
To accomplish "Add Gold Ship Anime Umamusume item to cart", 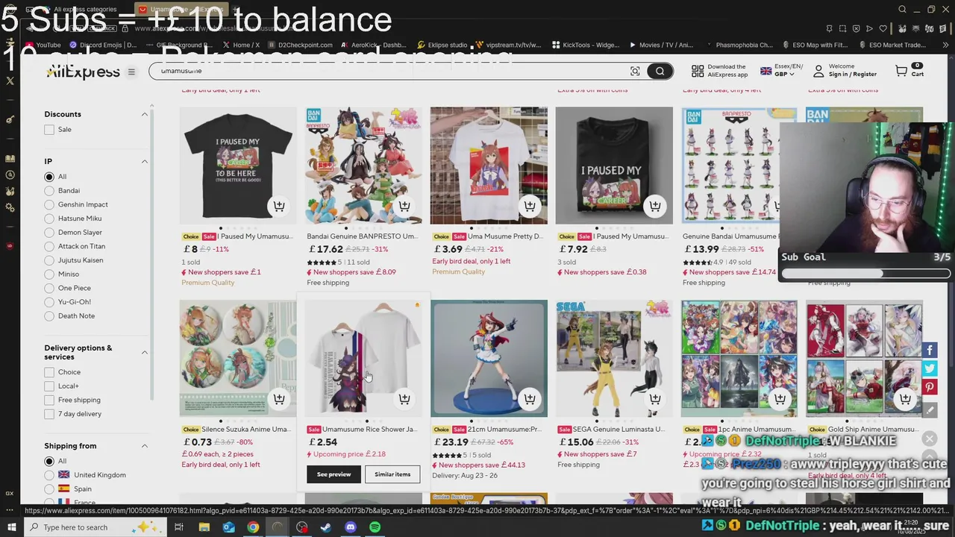I will point(905,399).
